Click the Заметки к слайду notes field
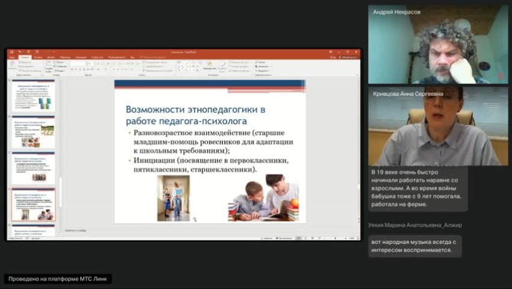 pyautogui.click(x=209, y=231)
